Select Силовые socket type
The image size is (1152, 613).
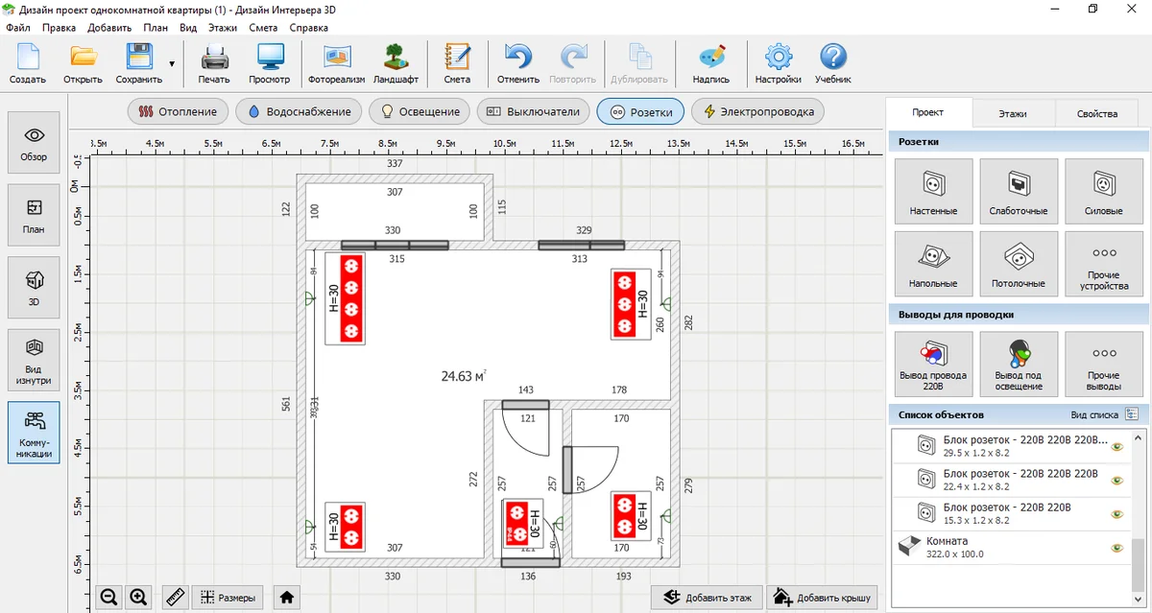pos(1104,191)
